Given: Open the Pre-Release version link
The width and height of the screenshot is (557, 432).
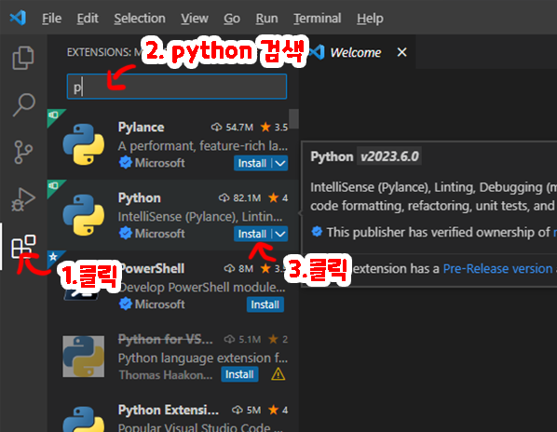Looking at the screenshot, I should 497,269.
